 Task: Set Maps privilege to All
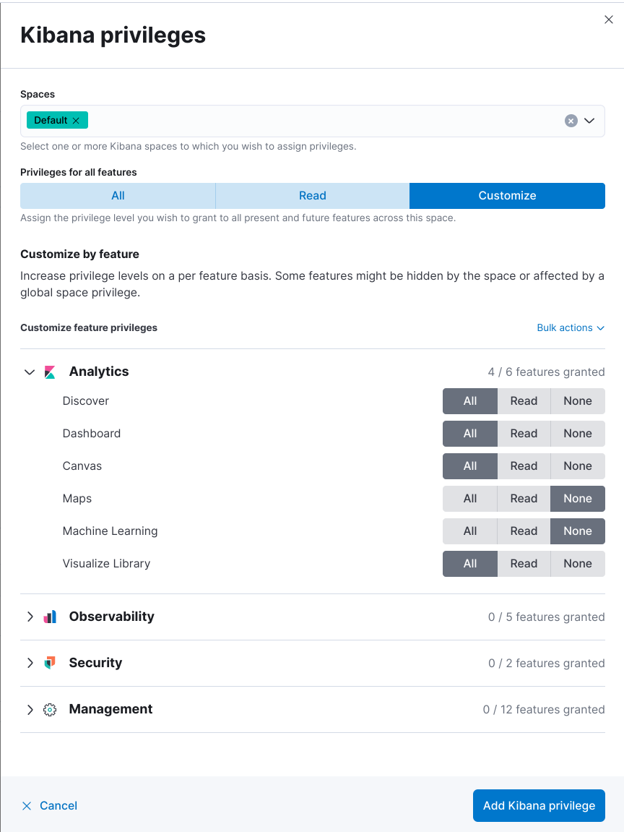click(469, 498)
